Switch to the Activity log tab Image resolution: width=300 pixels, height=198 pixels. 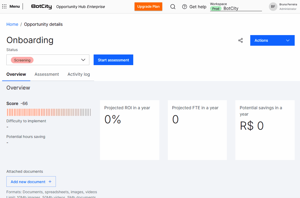tap(79, 74)
